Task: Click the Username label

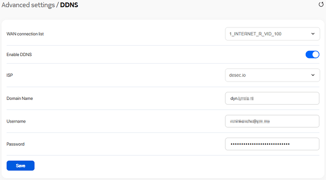Action: pos(16,121)
